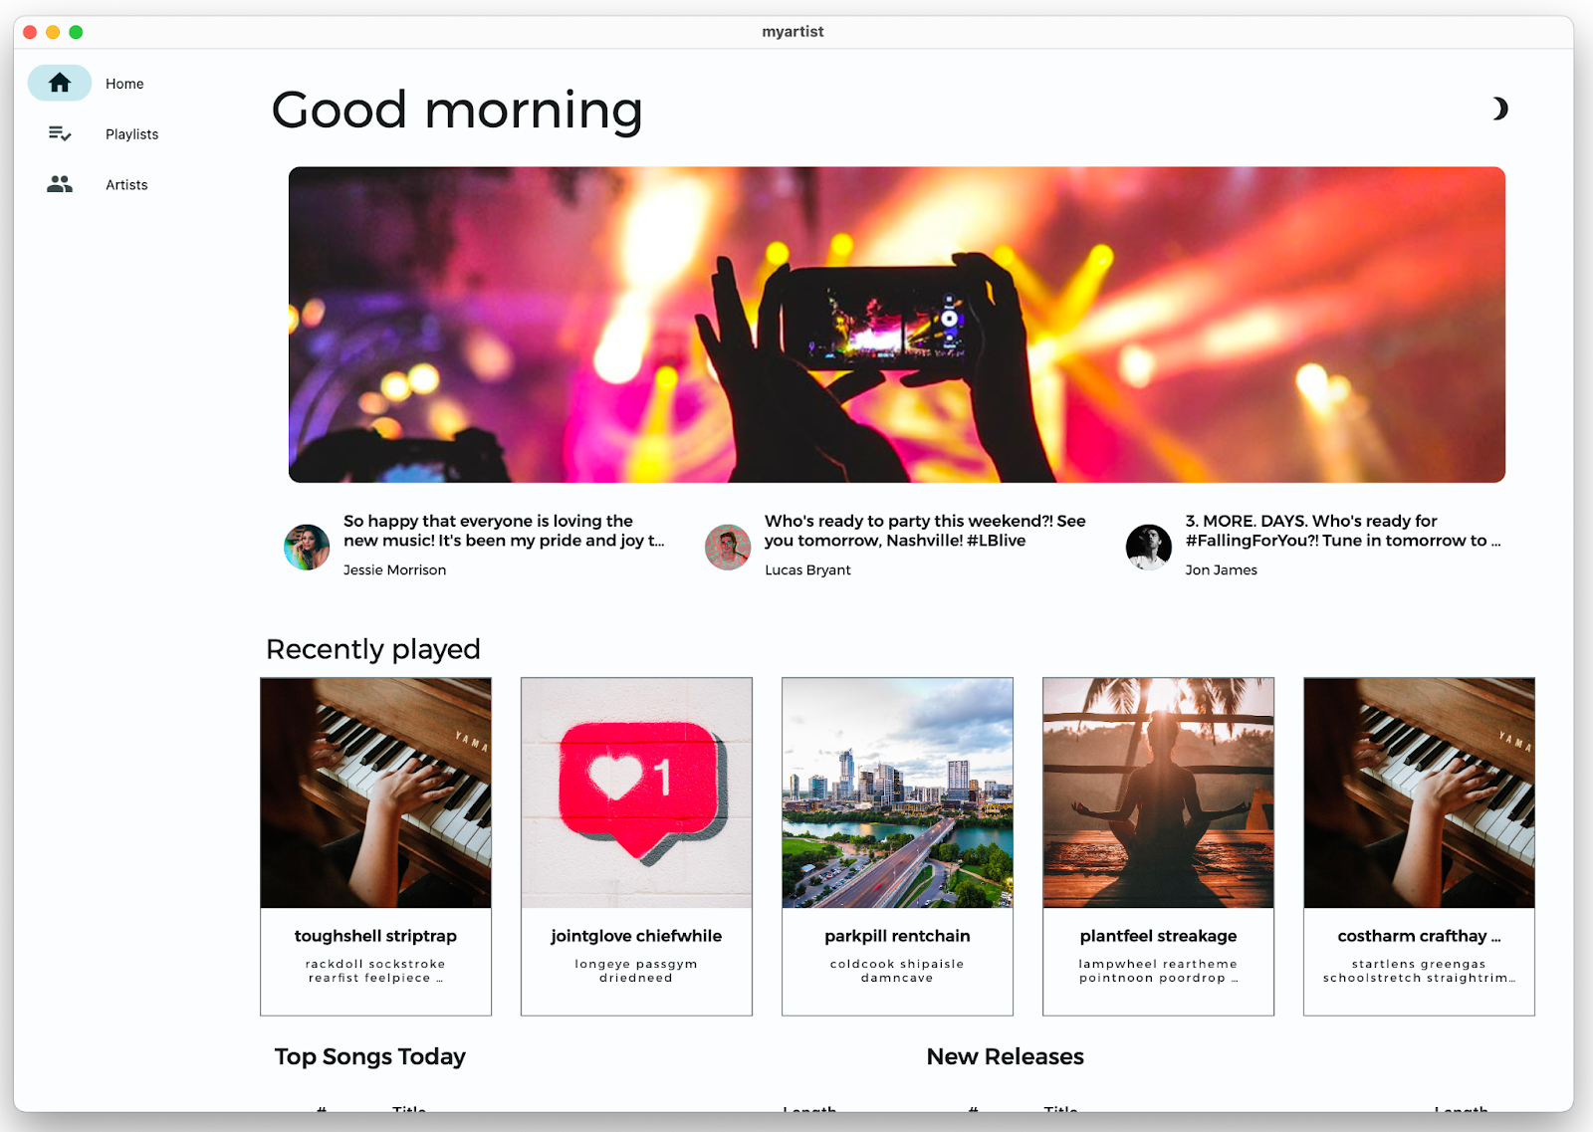Play plantfeel streakage meditation cover

[x=1158, y=792]
